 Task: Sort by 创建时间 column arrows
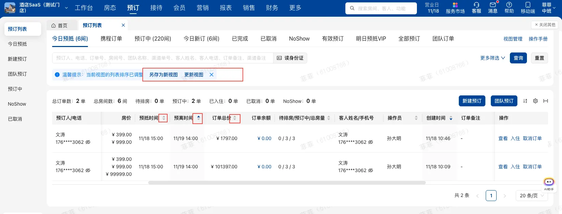click(451, 118)
